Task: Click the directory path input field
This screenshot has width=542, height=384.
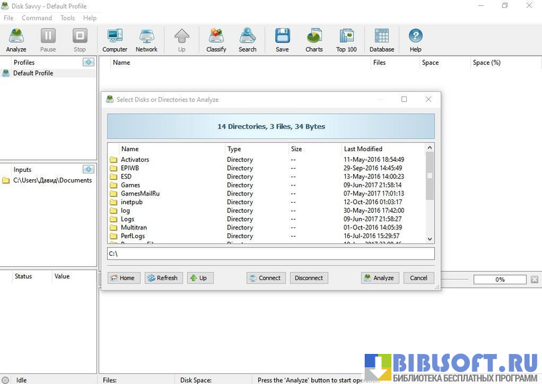Action: [x=270, y=254]
